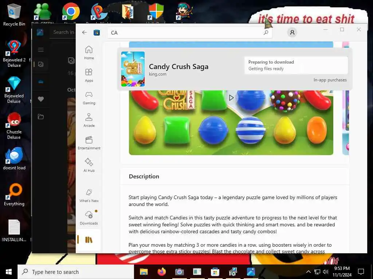The height and width of the screenshot is (279, 373).
Task: Open the Entertainment section in Store sidebar
Action: click(x=89, y=142)
